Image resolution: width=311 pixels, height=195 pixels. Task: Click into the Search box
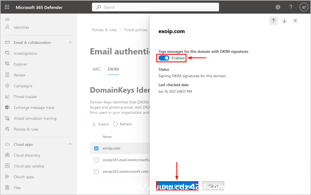(155, 7)
